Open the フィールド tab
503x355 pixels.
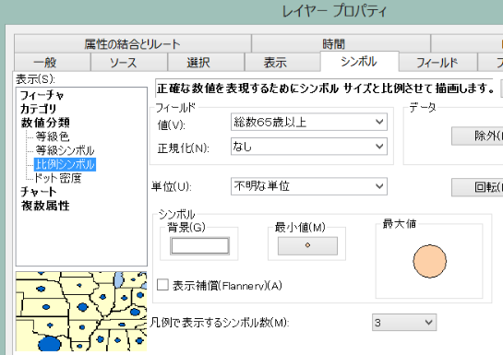click(437, 62)
